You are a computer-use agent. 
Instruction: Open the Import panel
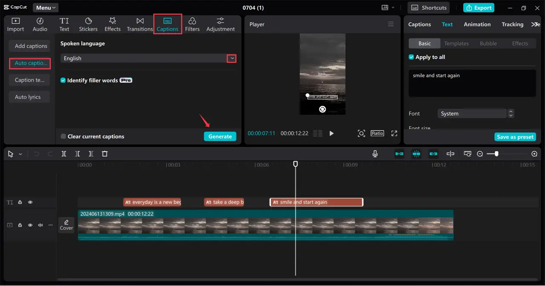[x=15, y=25]
